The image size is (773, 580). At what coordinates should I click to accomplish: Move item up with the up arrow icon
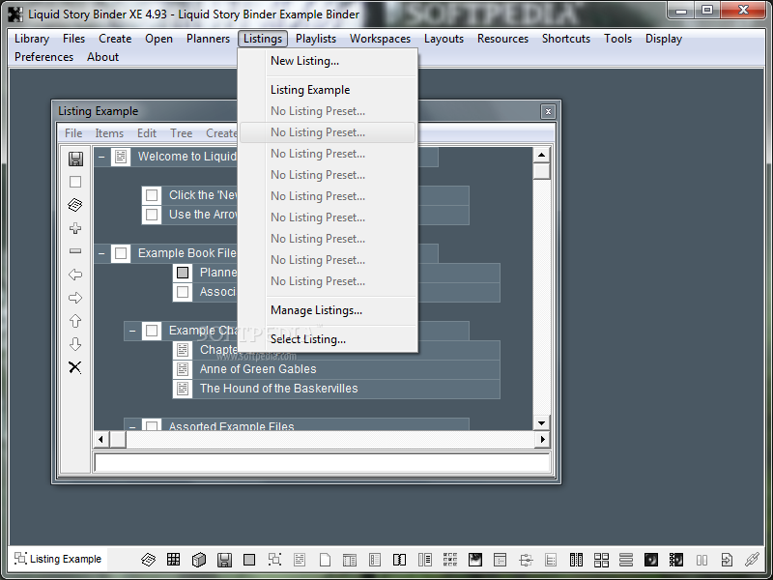point(75,321)
